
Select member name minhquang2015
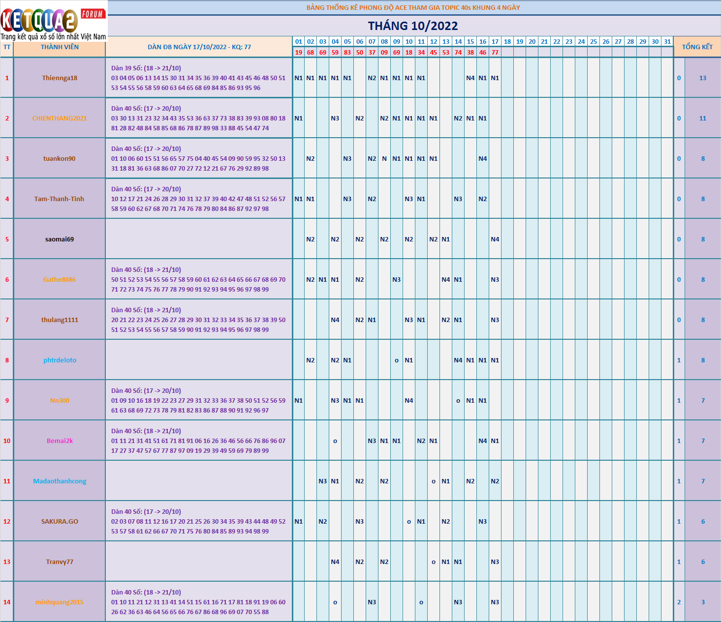click(60, 602)
